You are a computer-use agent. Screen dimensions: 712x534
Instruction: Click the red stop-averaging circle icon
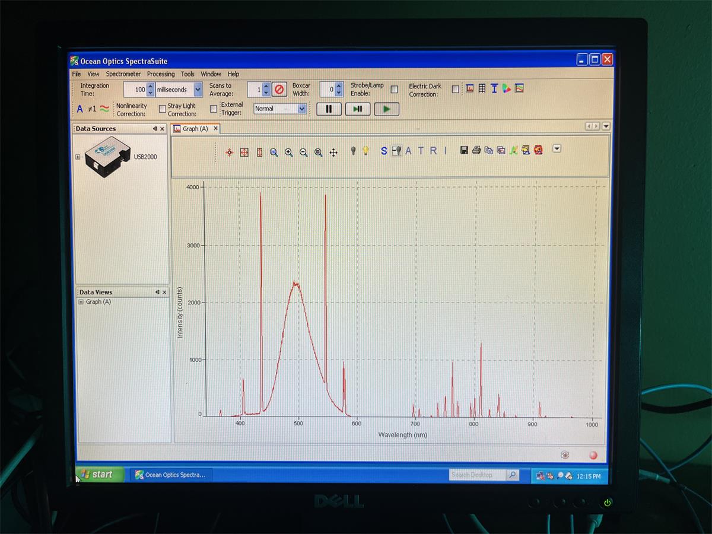tap(279, 90)
